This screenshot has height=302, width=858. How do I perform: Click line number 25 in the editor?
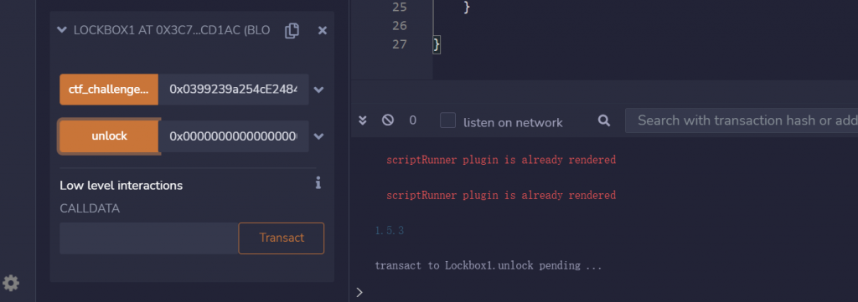point(400,7)
